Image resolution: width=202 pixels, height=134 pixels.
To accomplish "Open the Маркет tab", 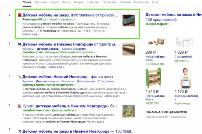I will click(x=79, y=2).
